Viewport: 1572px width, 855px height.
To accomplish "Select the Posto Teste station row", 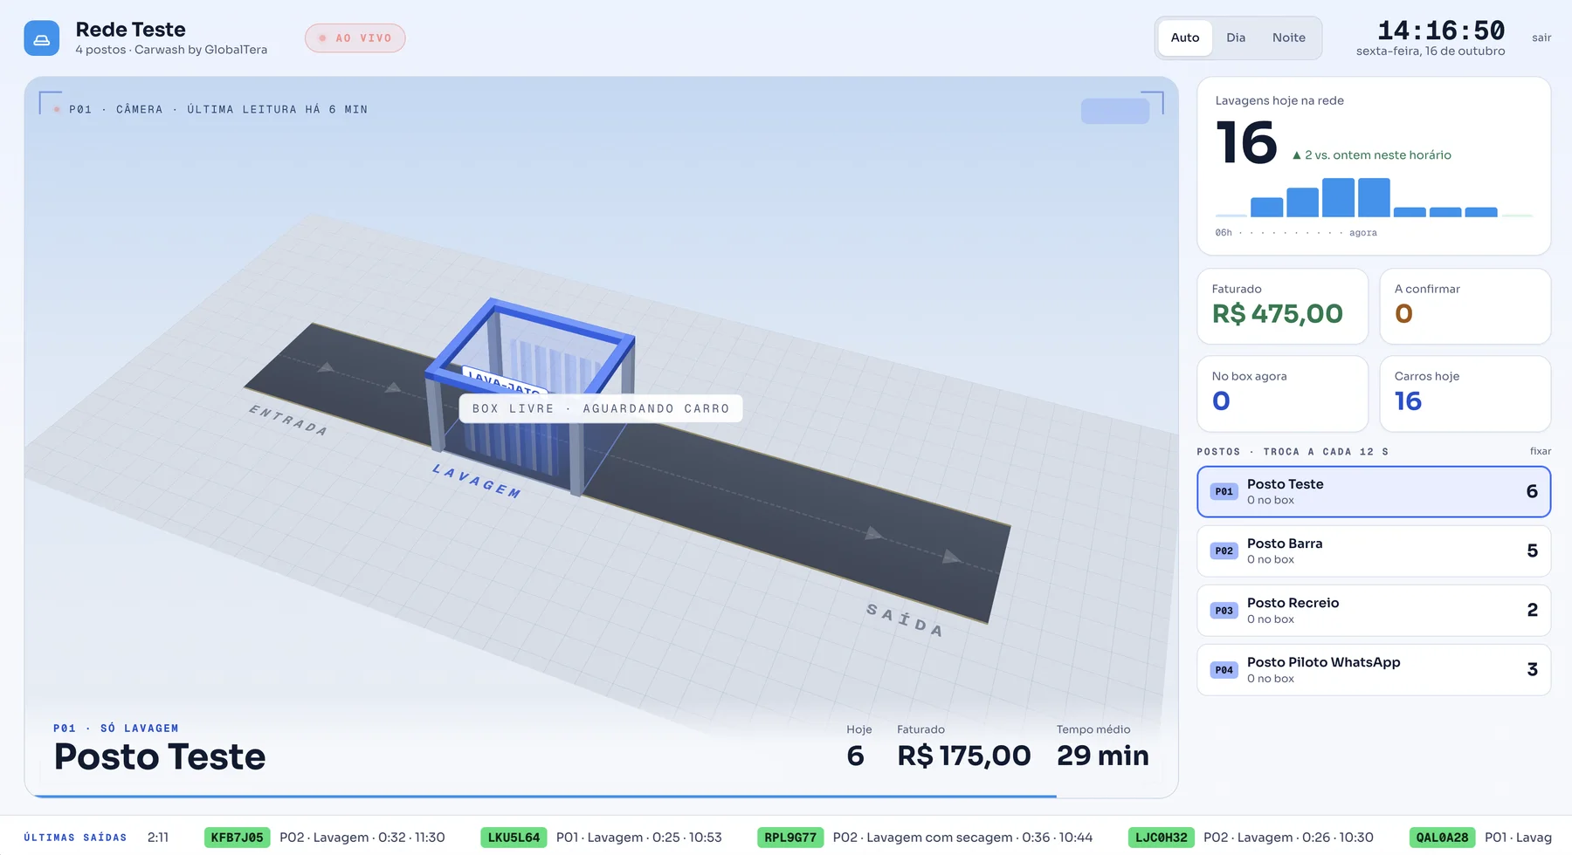I will (1374, 491).
